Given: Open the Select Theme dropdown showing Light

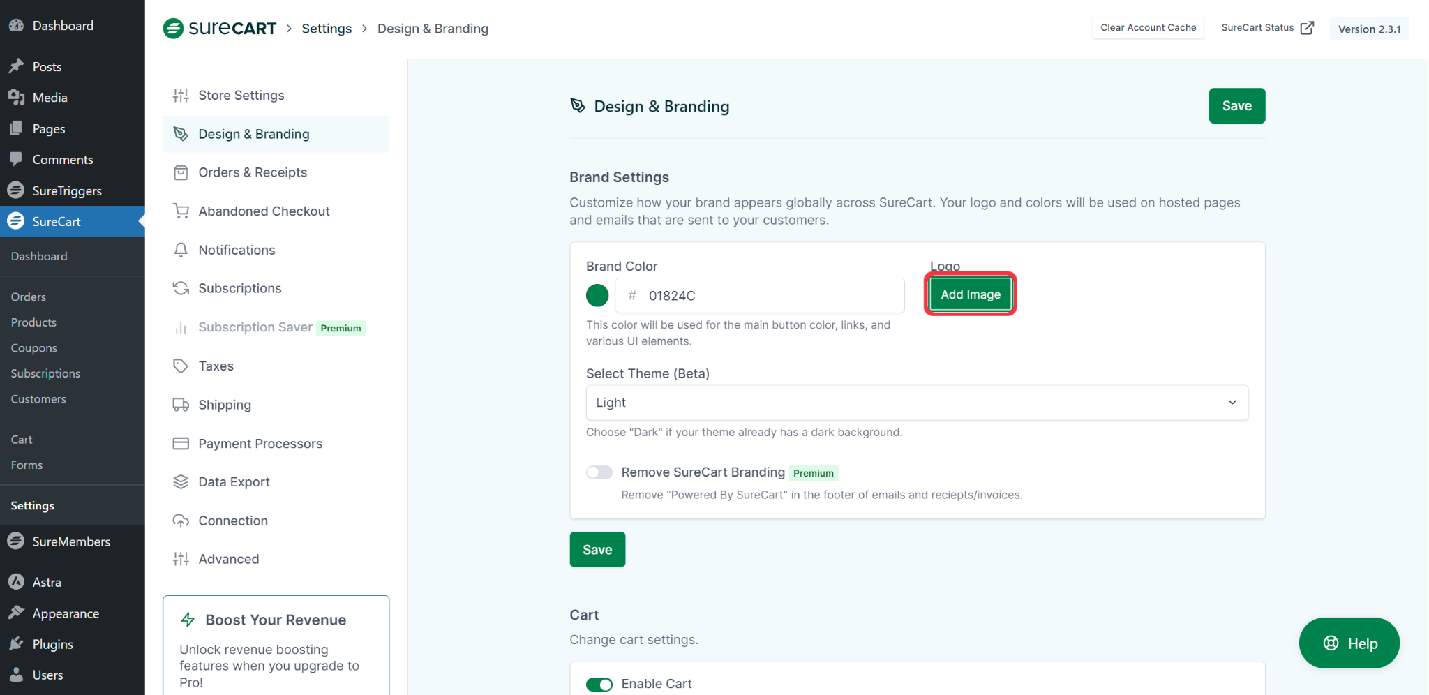Looking at the screenshot, I should [917, 403].
